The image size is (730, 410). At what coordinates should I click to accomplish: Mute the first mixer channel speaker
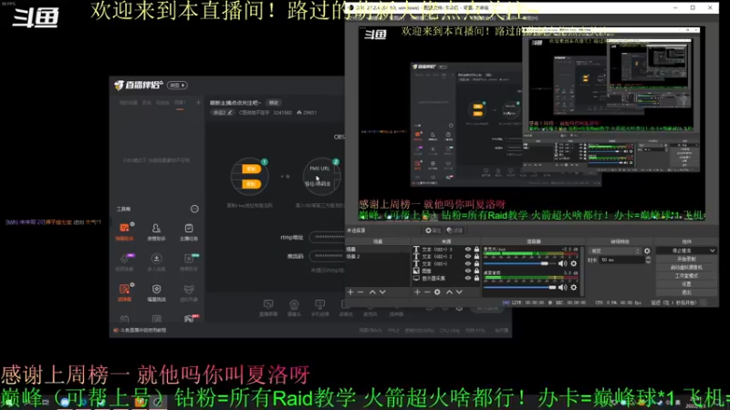[x=563, y=263]
